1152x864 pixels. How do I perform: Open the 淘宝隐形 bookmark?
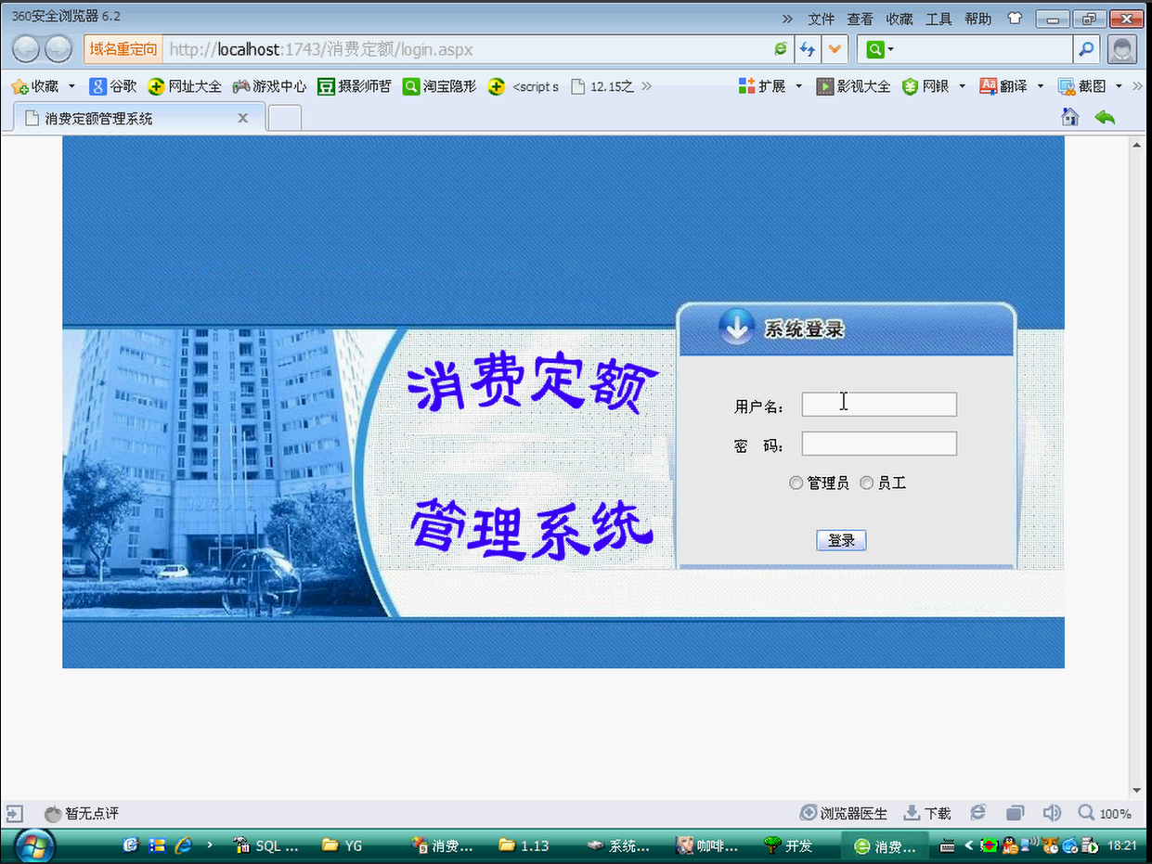pyautogui.click(x=440, y=86)
